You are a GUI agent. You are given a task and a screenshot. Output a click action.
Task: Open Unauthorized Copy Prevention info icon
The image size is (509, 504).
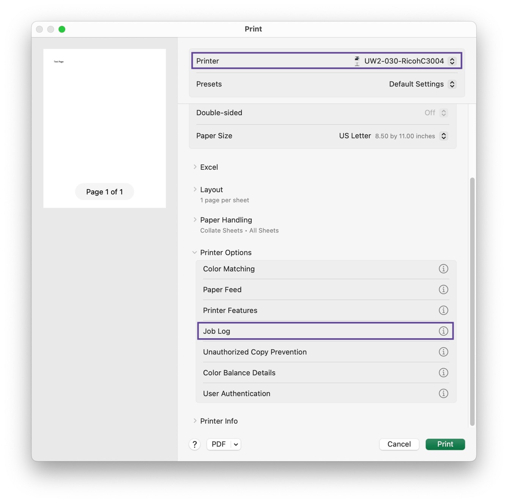pyautogui.click(x=443, y=352)
